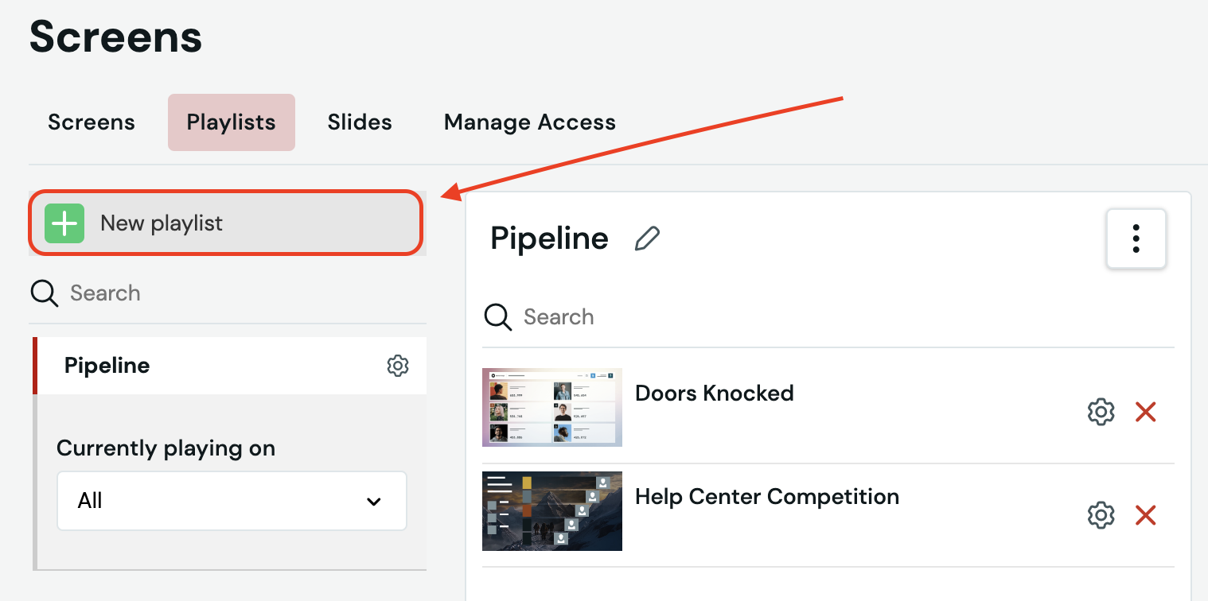Click the magnifier icon in slide search
The height and width of the screenshot is (601, 1208).
click(498, 317)
